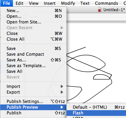Open the Text menu
The width and height of the screenshot is (126, 118).
point(85,3)
